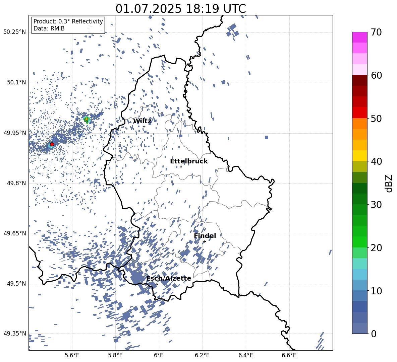Click the red radar location dot
Screen dimensions: 397x362
point(52,144)
